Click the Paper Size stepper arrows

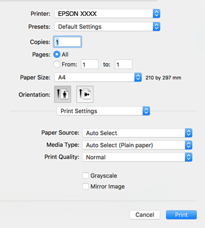138,77
